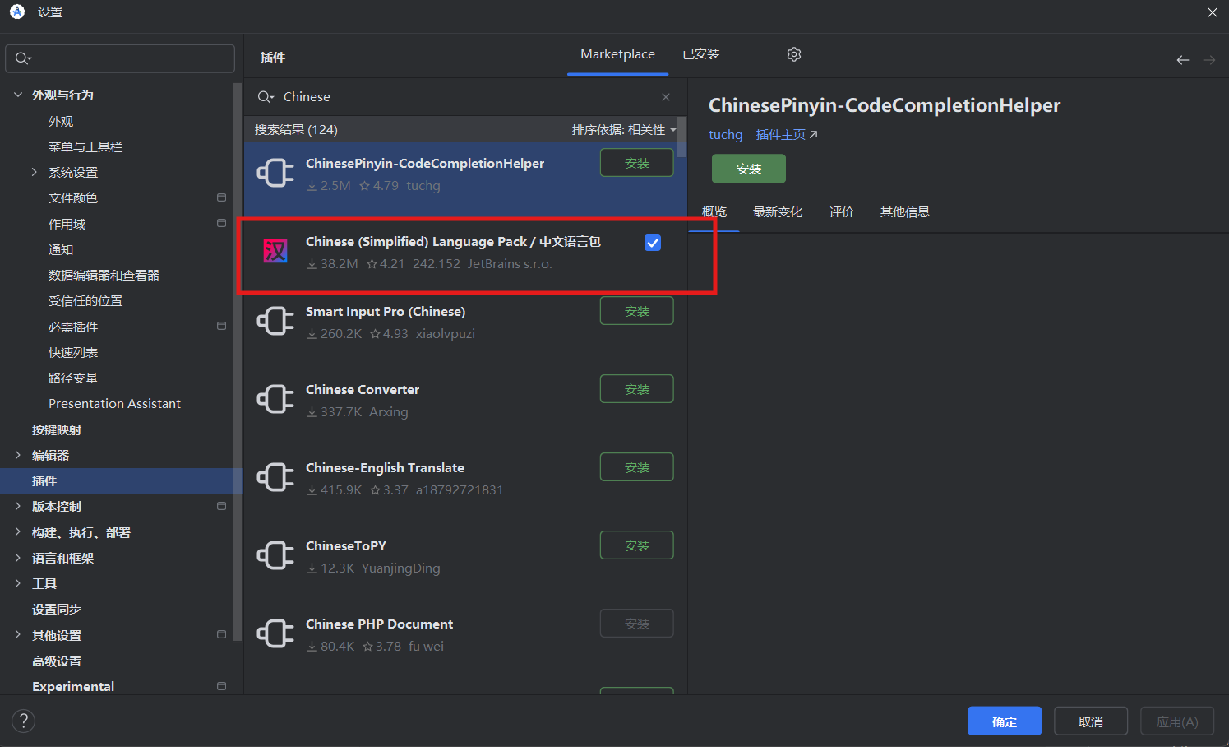Click project-level icon beside Experimental
1229x747 pixels.
[x=221, y=686]
